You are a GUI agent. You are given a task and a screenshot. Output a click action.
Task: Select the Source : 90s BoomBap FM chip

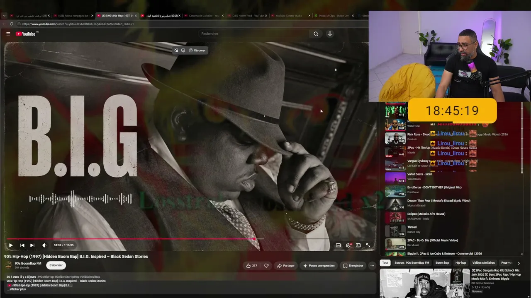(412, 263)
